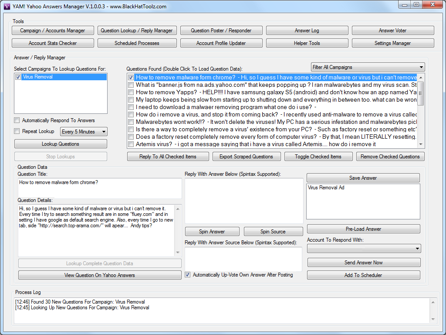Uncheck the Virus Removal campaign checkbox
Screen dimensions: 446x335
click(x=18, y=77)
